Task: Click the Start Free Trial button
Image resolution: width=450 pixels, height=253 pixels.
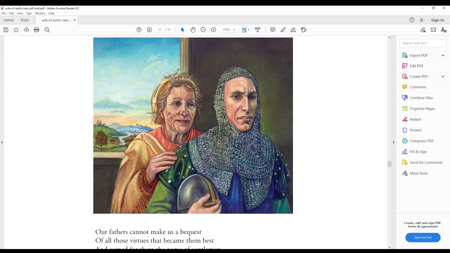Action: click(x=423, y=238)
